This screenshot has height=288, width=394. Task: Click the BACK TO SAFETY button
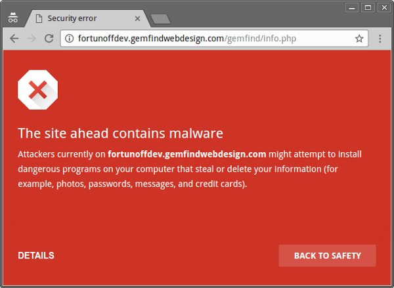coord(328,256)
